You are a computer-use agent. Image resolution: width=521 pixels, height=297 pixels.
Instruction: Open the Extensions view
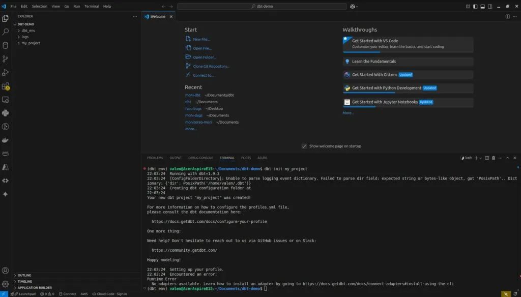[5, 86]
